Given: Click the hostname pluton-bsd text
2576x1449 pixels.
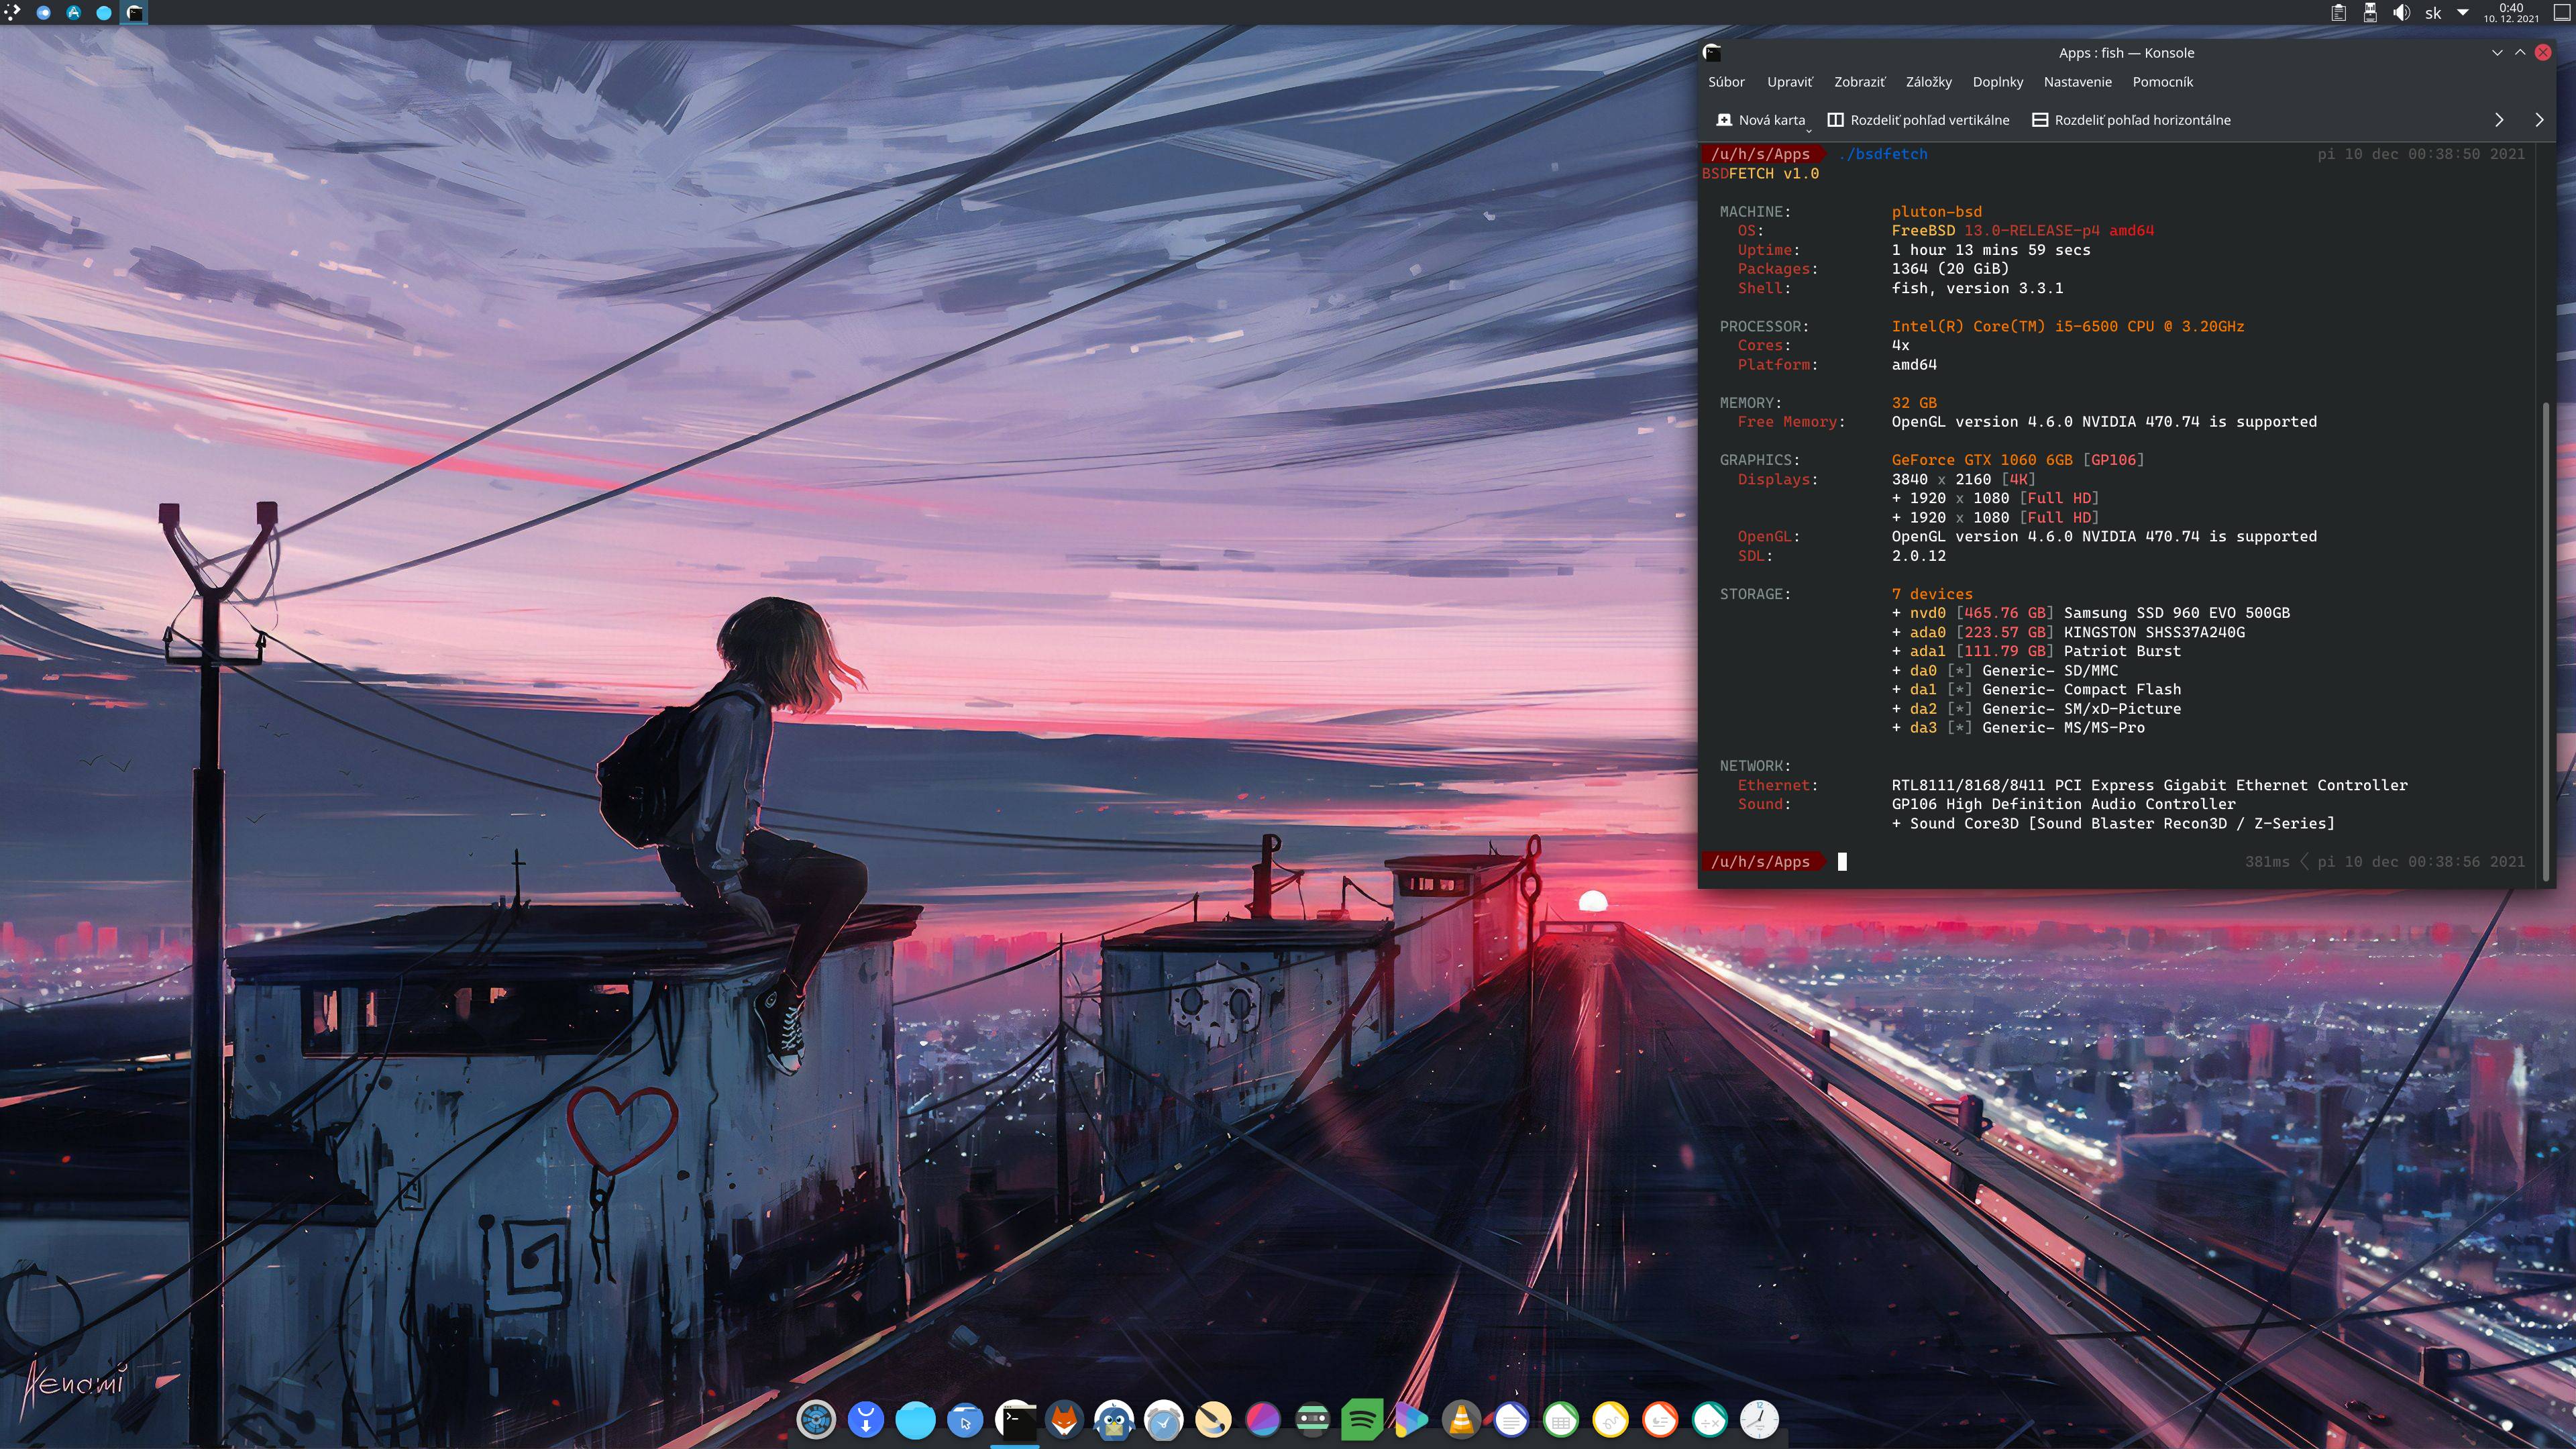Looking at the screenshot, I should [1936, 212].
